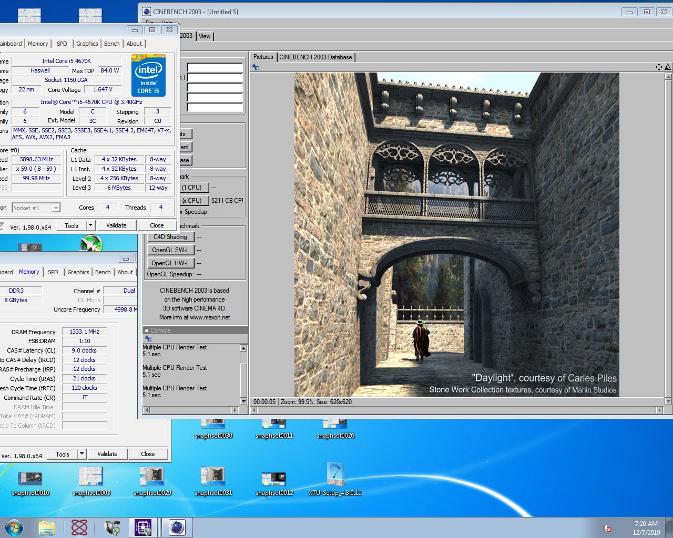Click Tools button in upper CPU-Z window
Image resolution: width=673 pixels, height=538 pixels.
(72, 225)
